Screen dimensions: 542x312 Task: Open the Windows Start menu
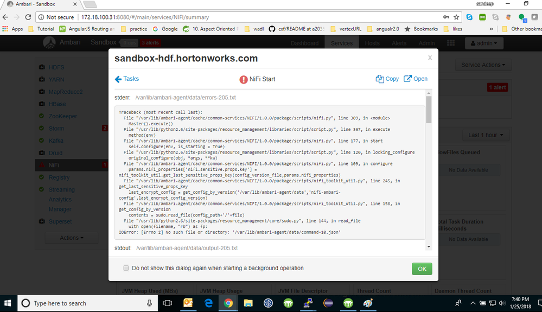pyautogui.click(x=8, y=303)
